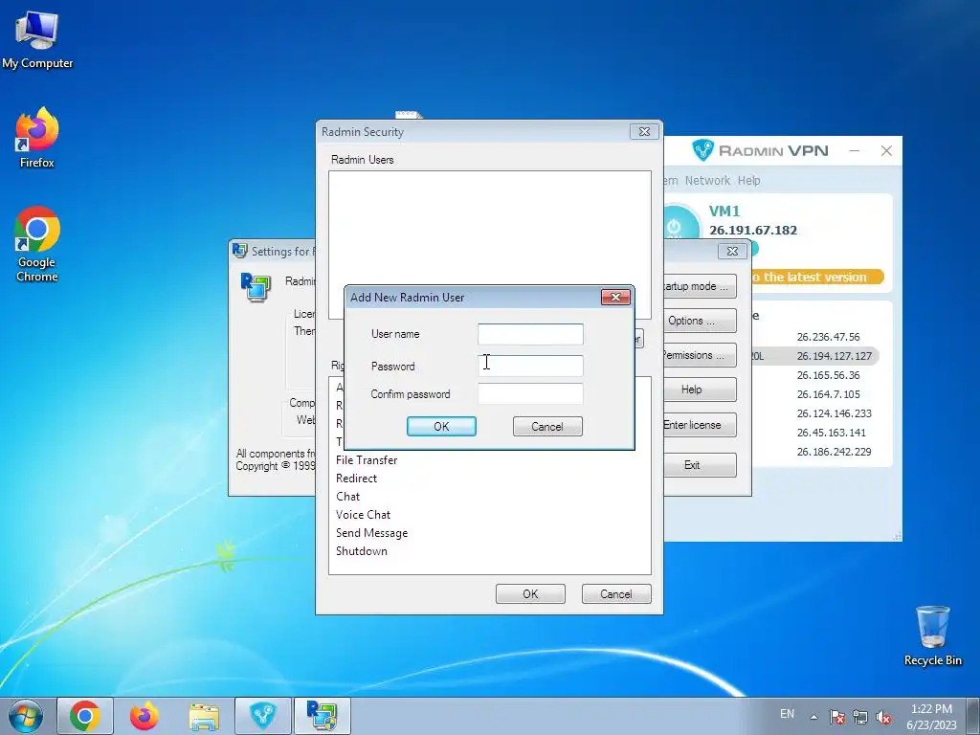The image size is (980, 735).
Task: Select Chat in rights list
Action: tap(347, 497)
